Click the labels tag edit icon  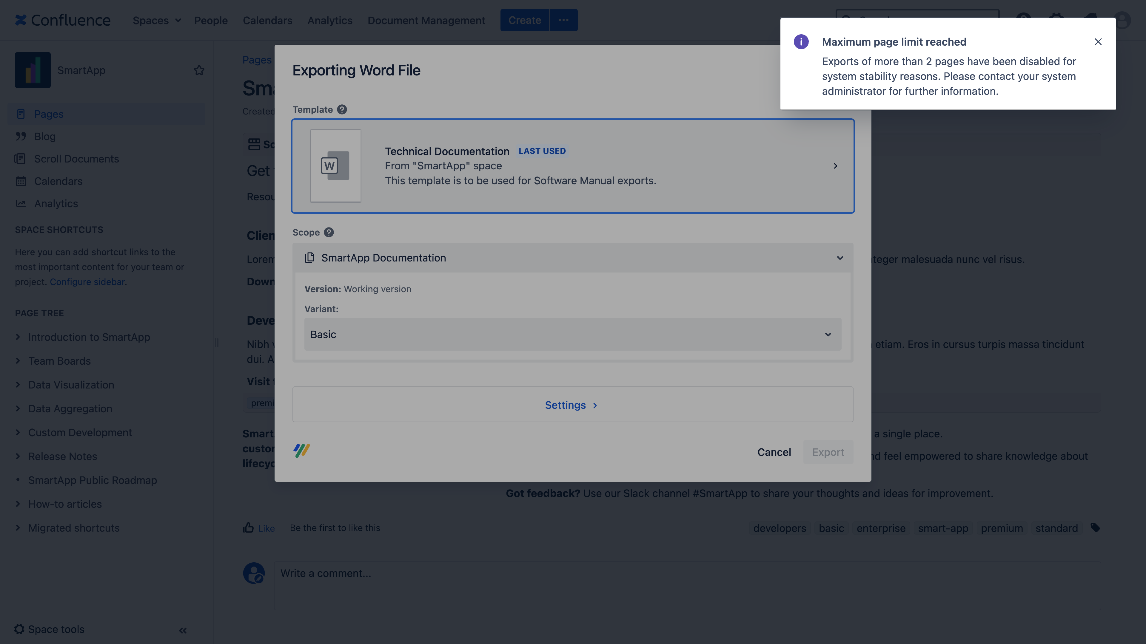click(x=1095, y=527)
